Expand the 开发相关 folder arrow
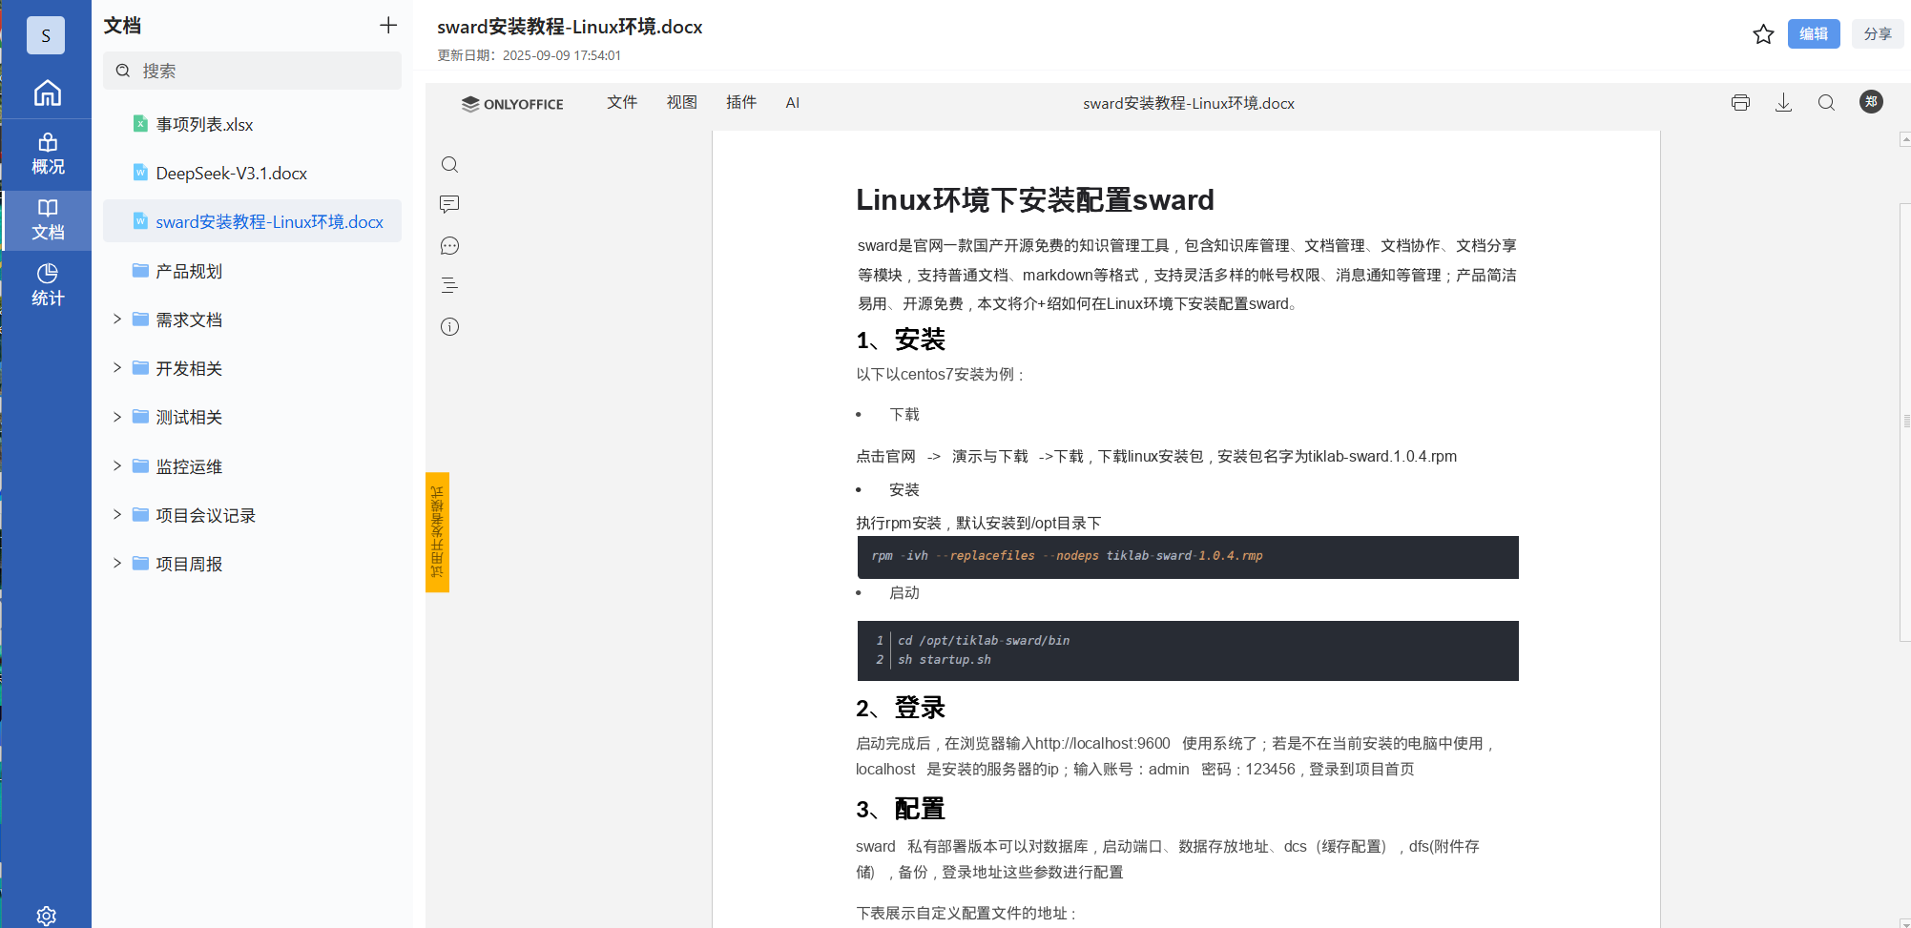Screen dimensions: 1911x928 click(x=117, y=367)
